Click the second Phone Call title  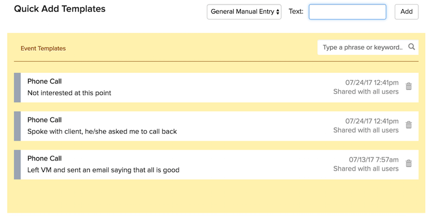[45, 120]
